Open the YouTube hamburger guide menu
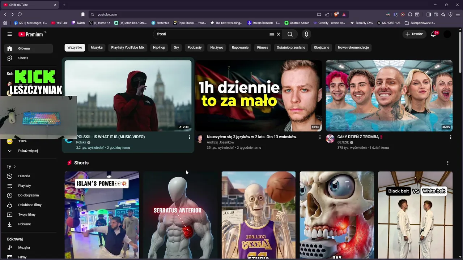463x260 pixels. coord(10,34)
